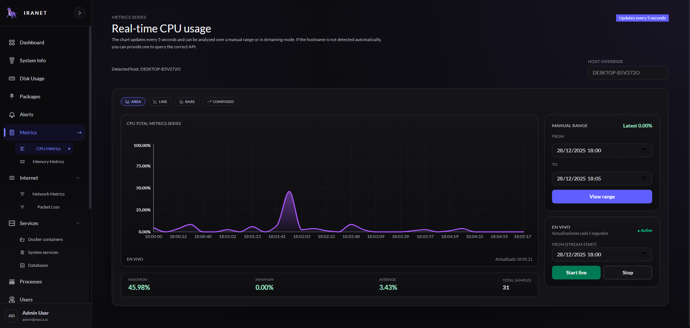690x328 pixels.
Task: Open Network Metrics page
Action: click(x=48, y=194)
